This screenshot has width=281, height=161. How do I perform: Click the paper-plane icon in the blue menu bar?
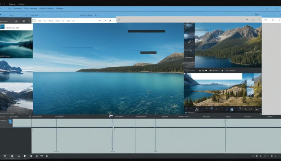point(10,8)
